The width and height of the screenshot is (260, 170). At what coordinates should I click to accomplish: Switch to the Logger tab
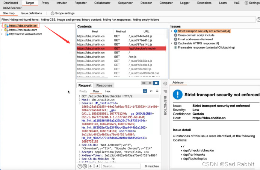[185, 3]
